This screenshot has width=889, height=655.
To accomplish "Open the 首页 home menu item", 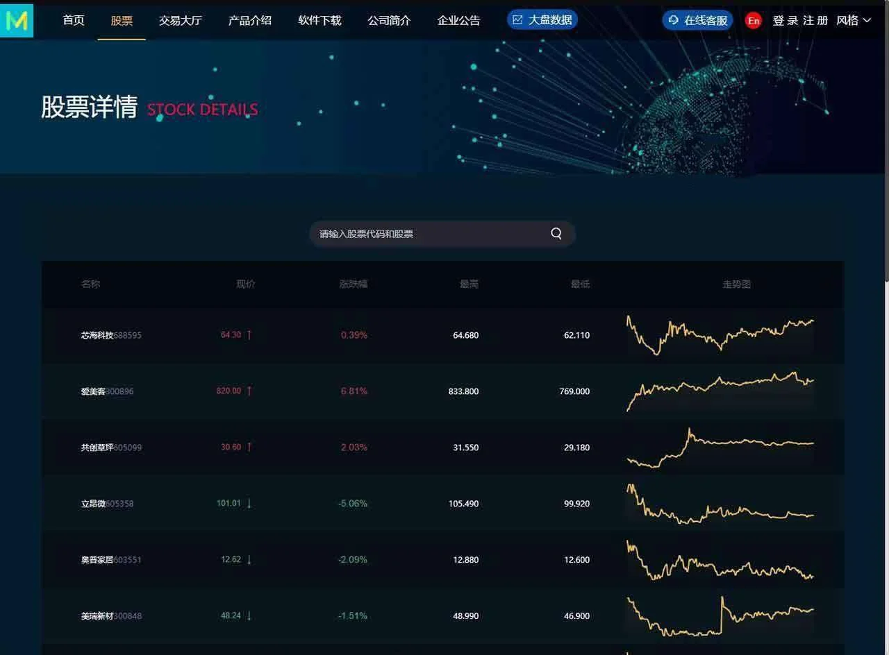I will 74,20.
